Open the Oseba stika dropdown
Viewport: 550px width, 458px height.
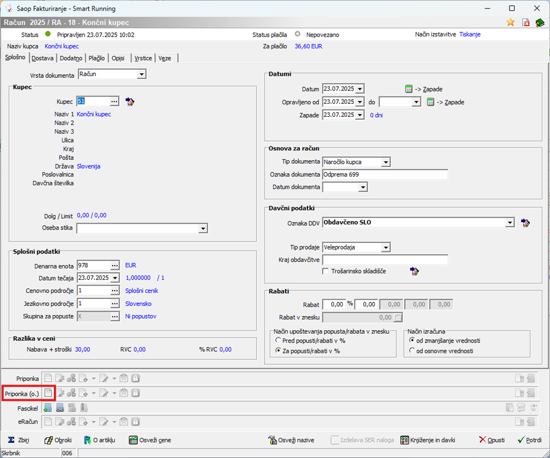point(202,229)
